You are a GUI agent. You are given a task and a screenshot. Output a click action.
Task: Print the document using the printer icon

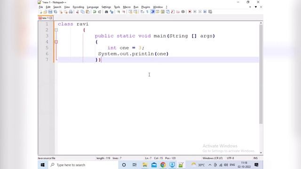coord(71,12)
